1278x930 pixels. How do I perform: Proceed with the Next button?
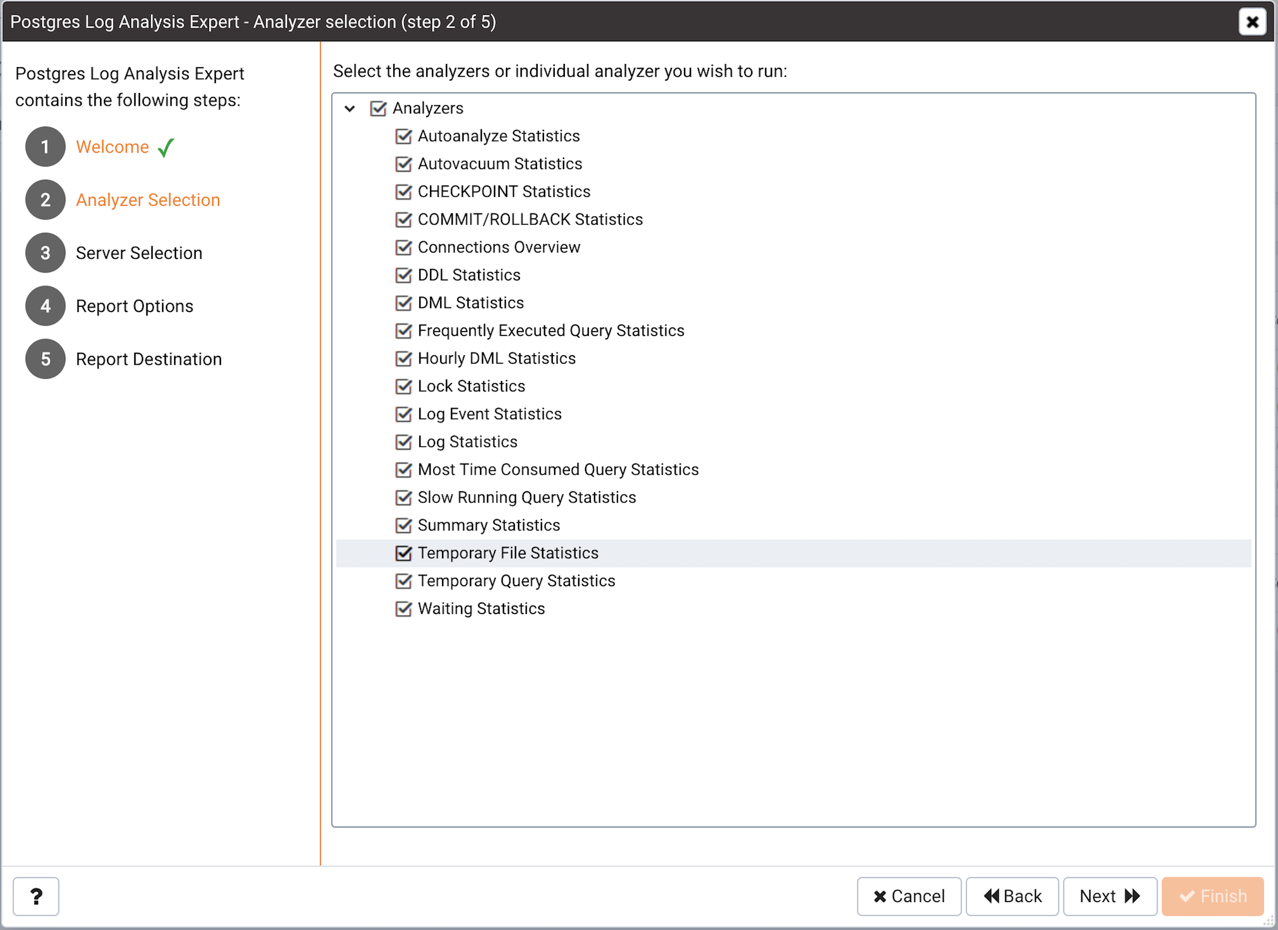tap(1110, 896)
